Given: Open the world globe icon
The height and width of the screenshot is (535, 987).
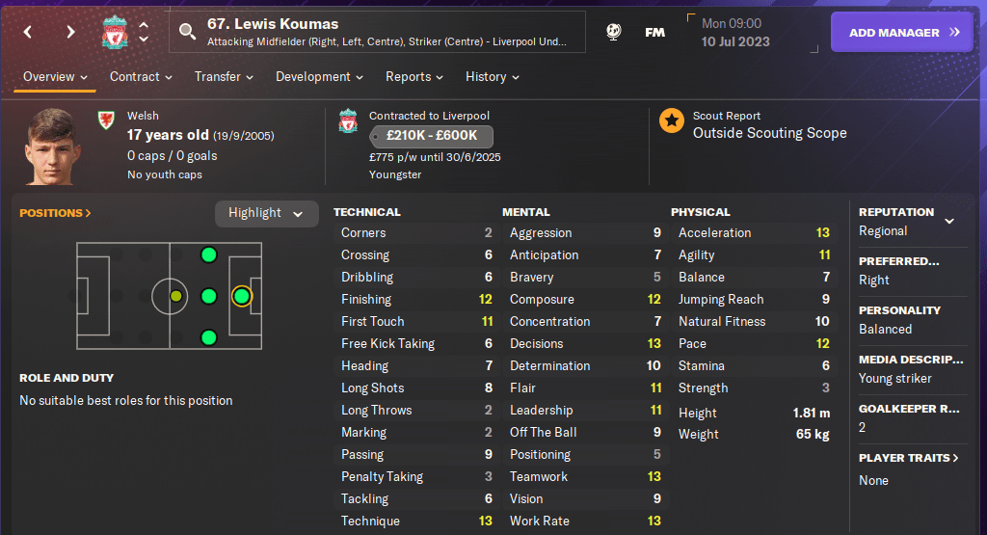Looking at the screenshot, I should [x=613, y=32].
